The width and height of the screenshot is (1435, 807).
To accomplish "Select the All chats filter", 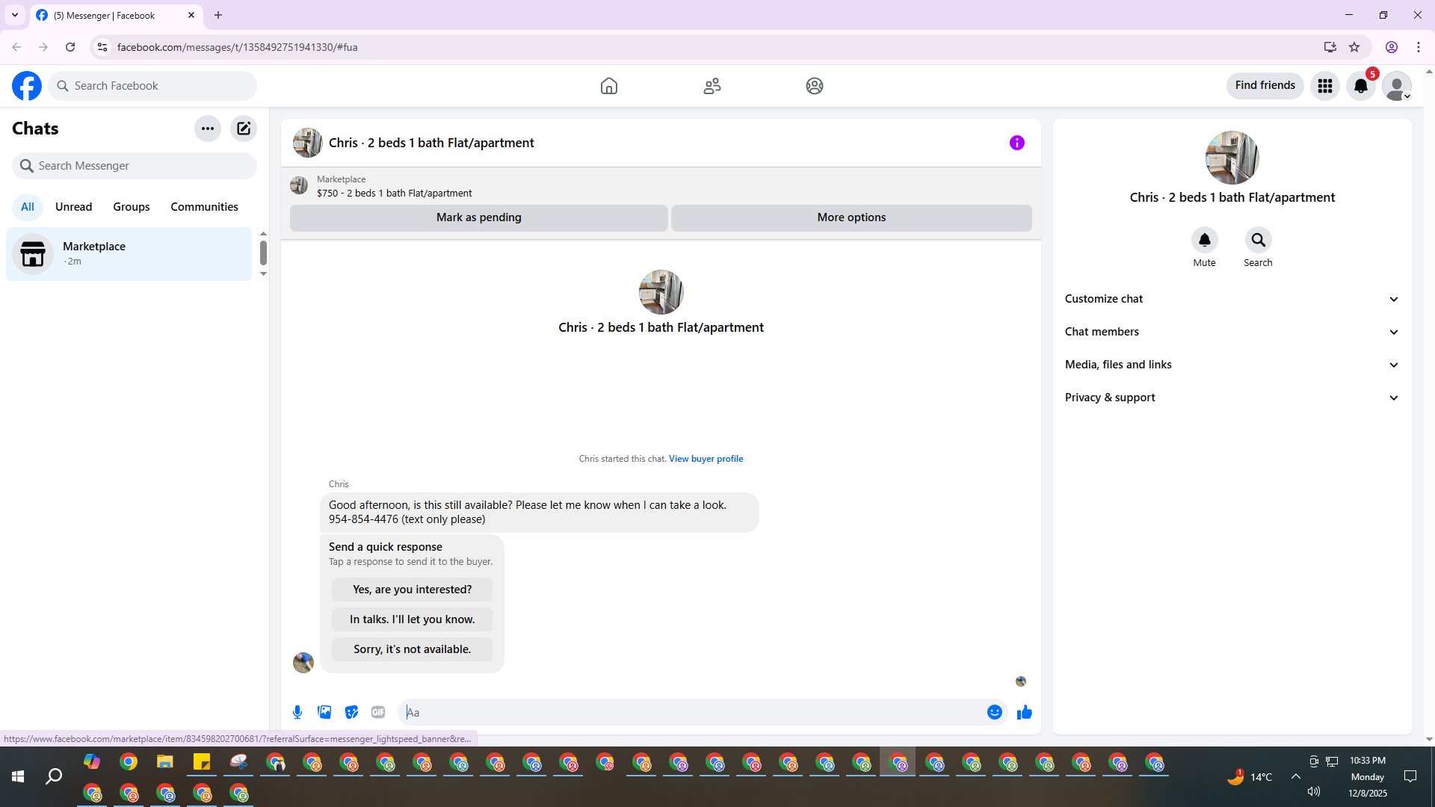I will click(28, 207).
